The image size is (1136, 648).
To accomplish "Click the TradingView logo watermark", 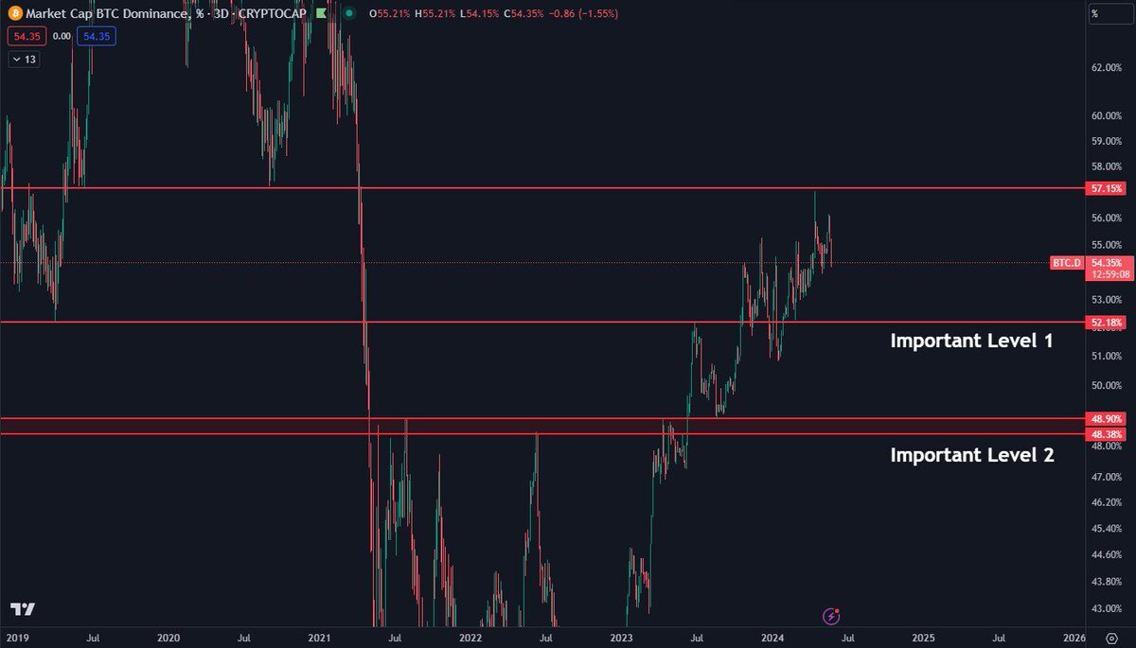I will click(x=23, y=610).
